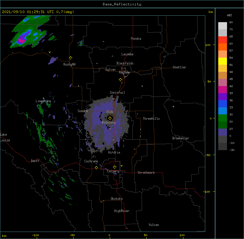The width and height of the screenshot is (244, 239).
Task: Click the Base_Reflectivity title
Action: coord(122,4)
